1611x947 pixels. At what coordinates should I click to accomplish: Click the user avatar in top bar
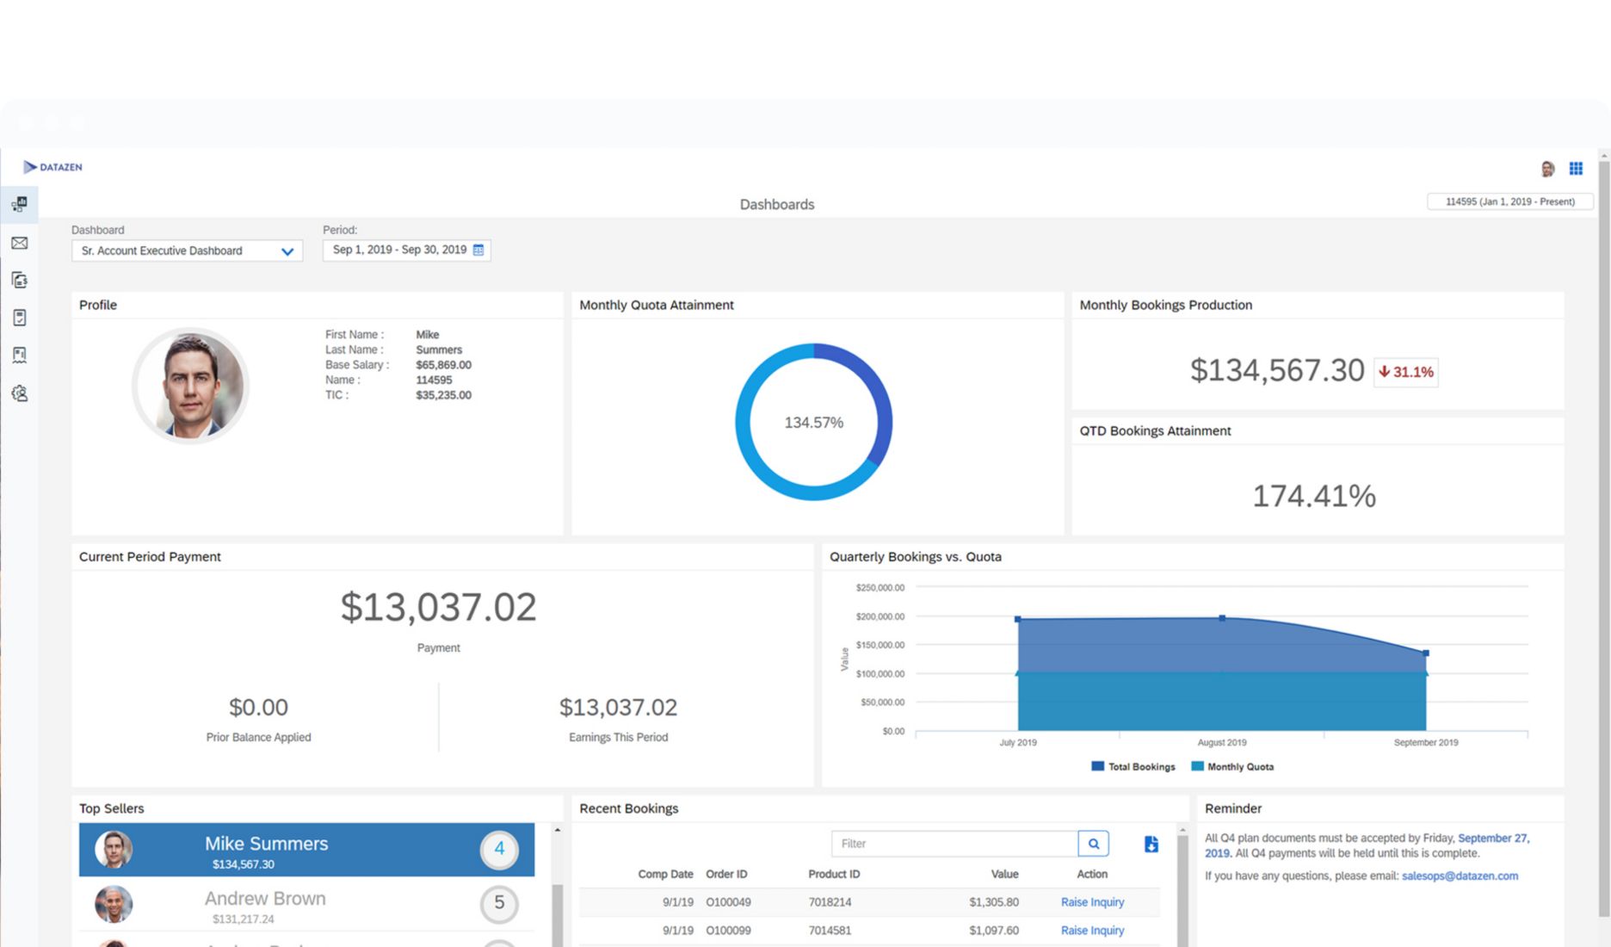[1547, 169]
